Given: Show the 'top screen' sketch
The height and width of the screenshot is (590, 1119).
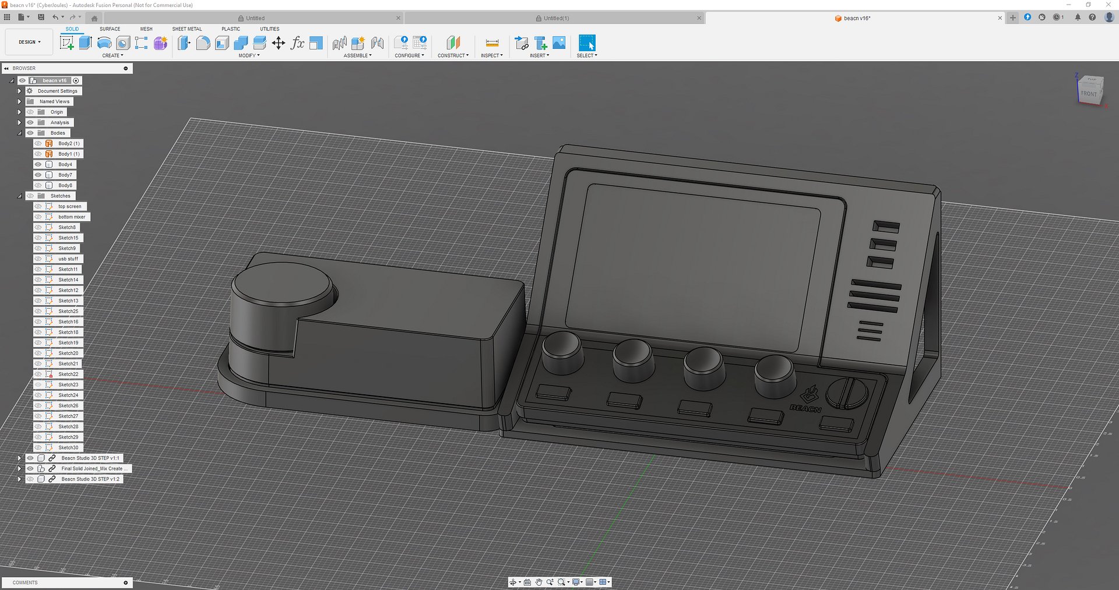Looking at the screenshot, I should [38, 206].
